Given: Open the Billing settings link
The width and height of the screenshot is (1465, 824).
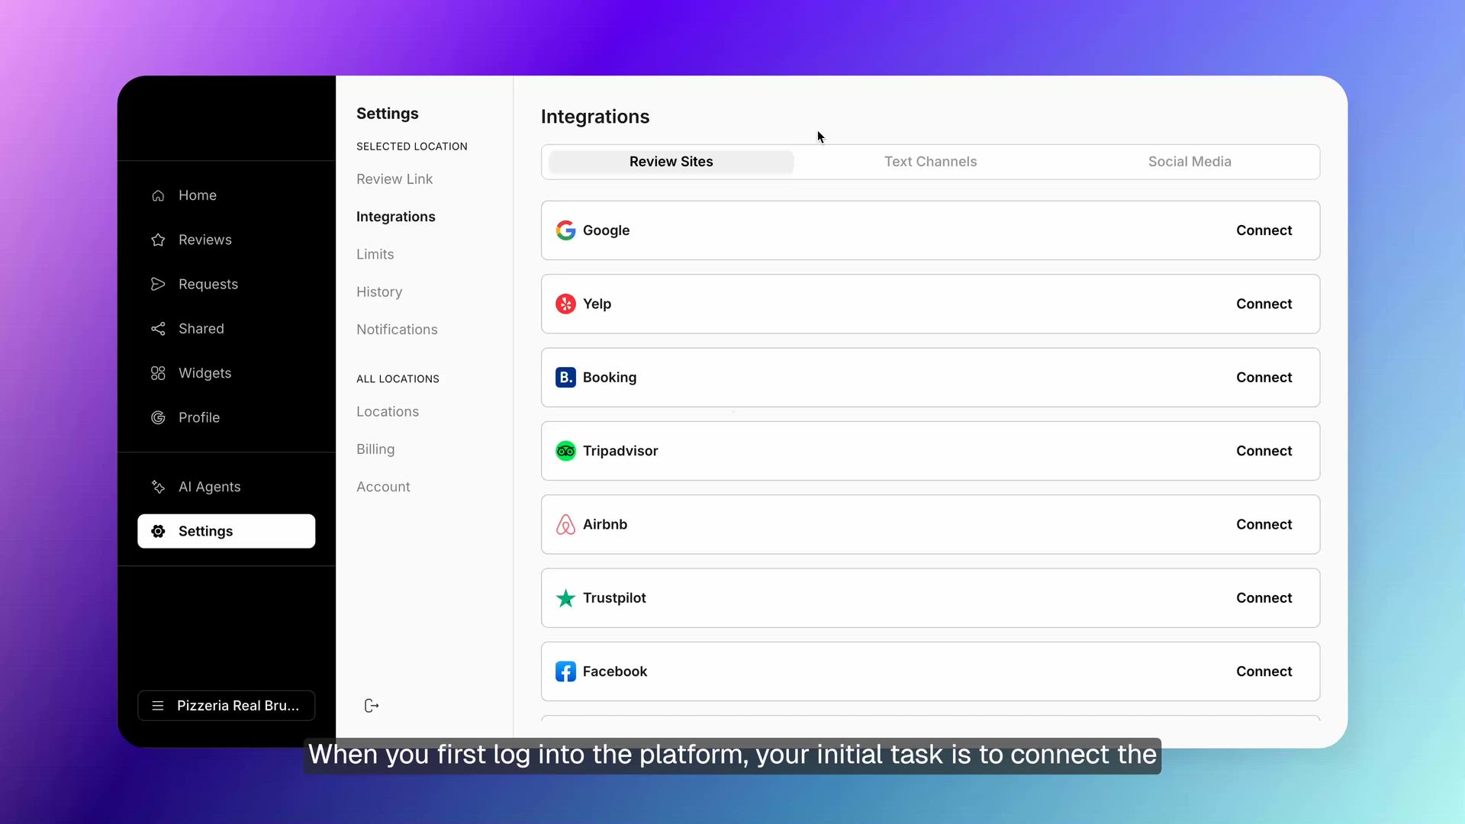Looking at the screenshot, I should tap(375, 449).
